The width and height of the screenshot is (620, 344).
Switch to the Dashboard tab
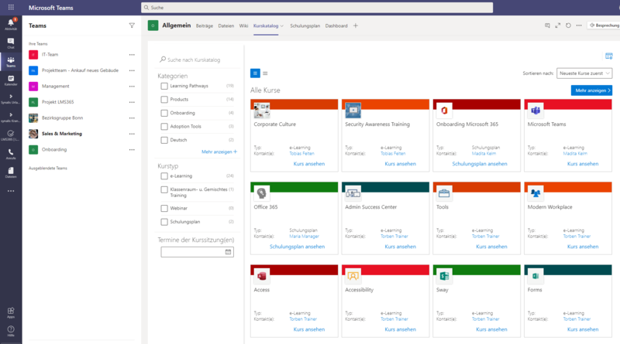tap(336, 26)
